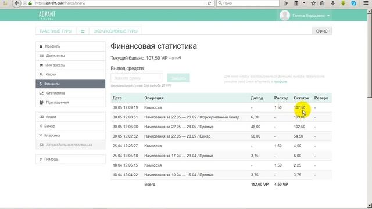The width and height of the screenshot is (372, 209).
Task: Click the 4,50 VP total expense
Action: pos(281,185)
